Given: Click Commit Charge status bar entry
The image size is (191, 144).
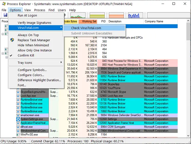Looking at the screenshot, I should [x=48, y=141].
